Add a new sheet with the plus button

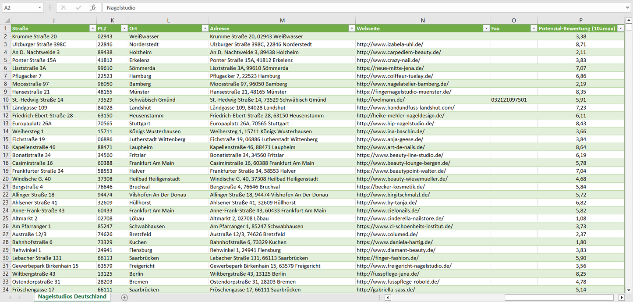[124, 298]
